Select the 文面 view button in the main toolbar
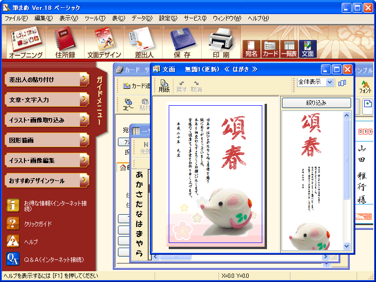Screen dimensions: 376x282 pos(308,49)
